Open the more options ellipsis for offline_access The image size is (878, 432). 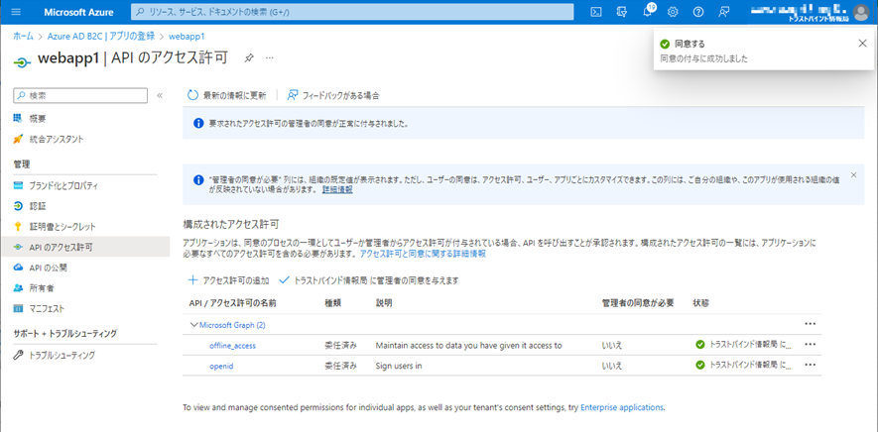pos(810,345)
